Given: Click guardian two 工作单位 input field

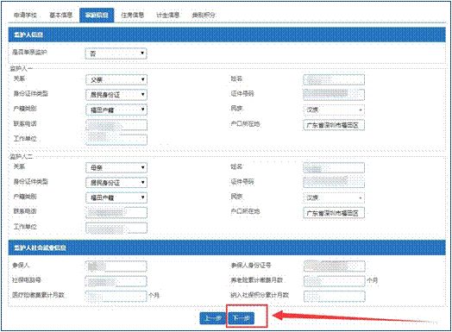Looking at the screenshot, I should 116,228.
